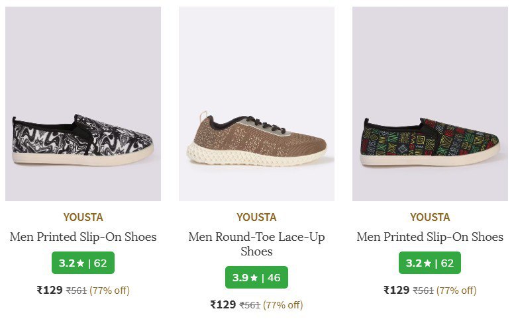Screen dimensions: 514x319
Task: Open title under the multicolor geometric slip-on shoe
Action: coord(430,237)
